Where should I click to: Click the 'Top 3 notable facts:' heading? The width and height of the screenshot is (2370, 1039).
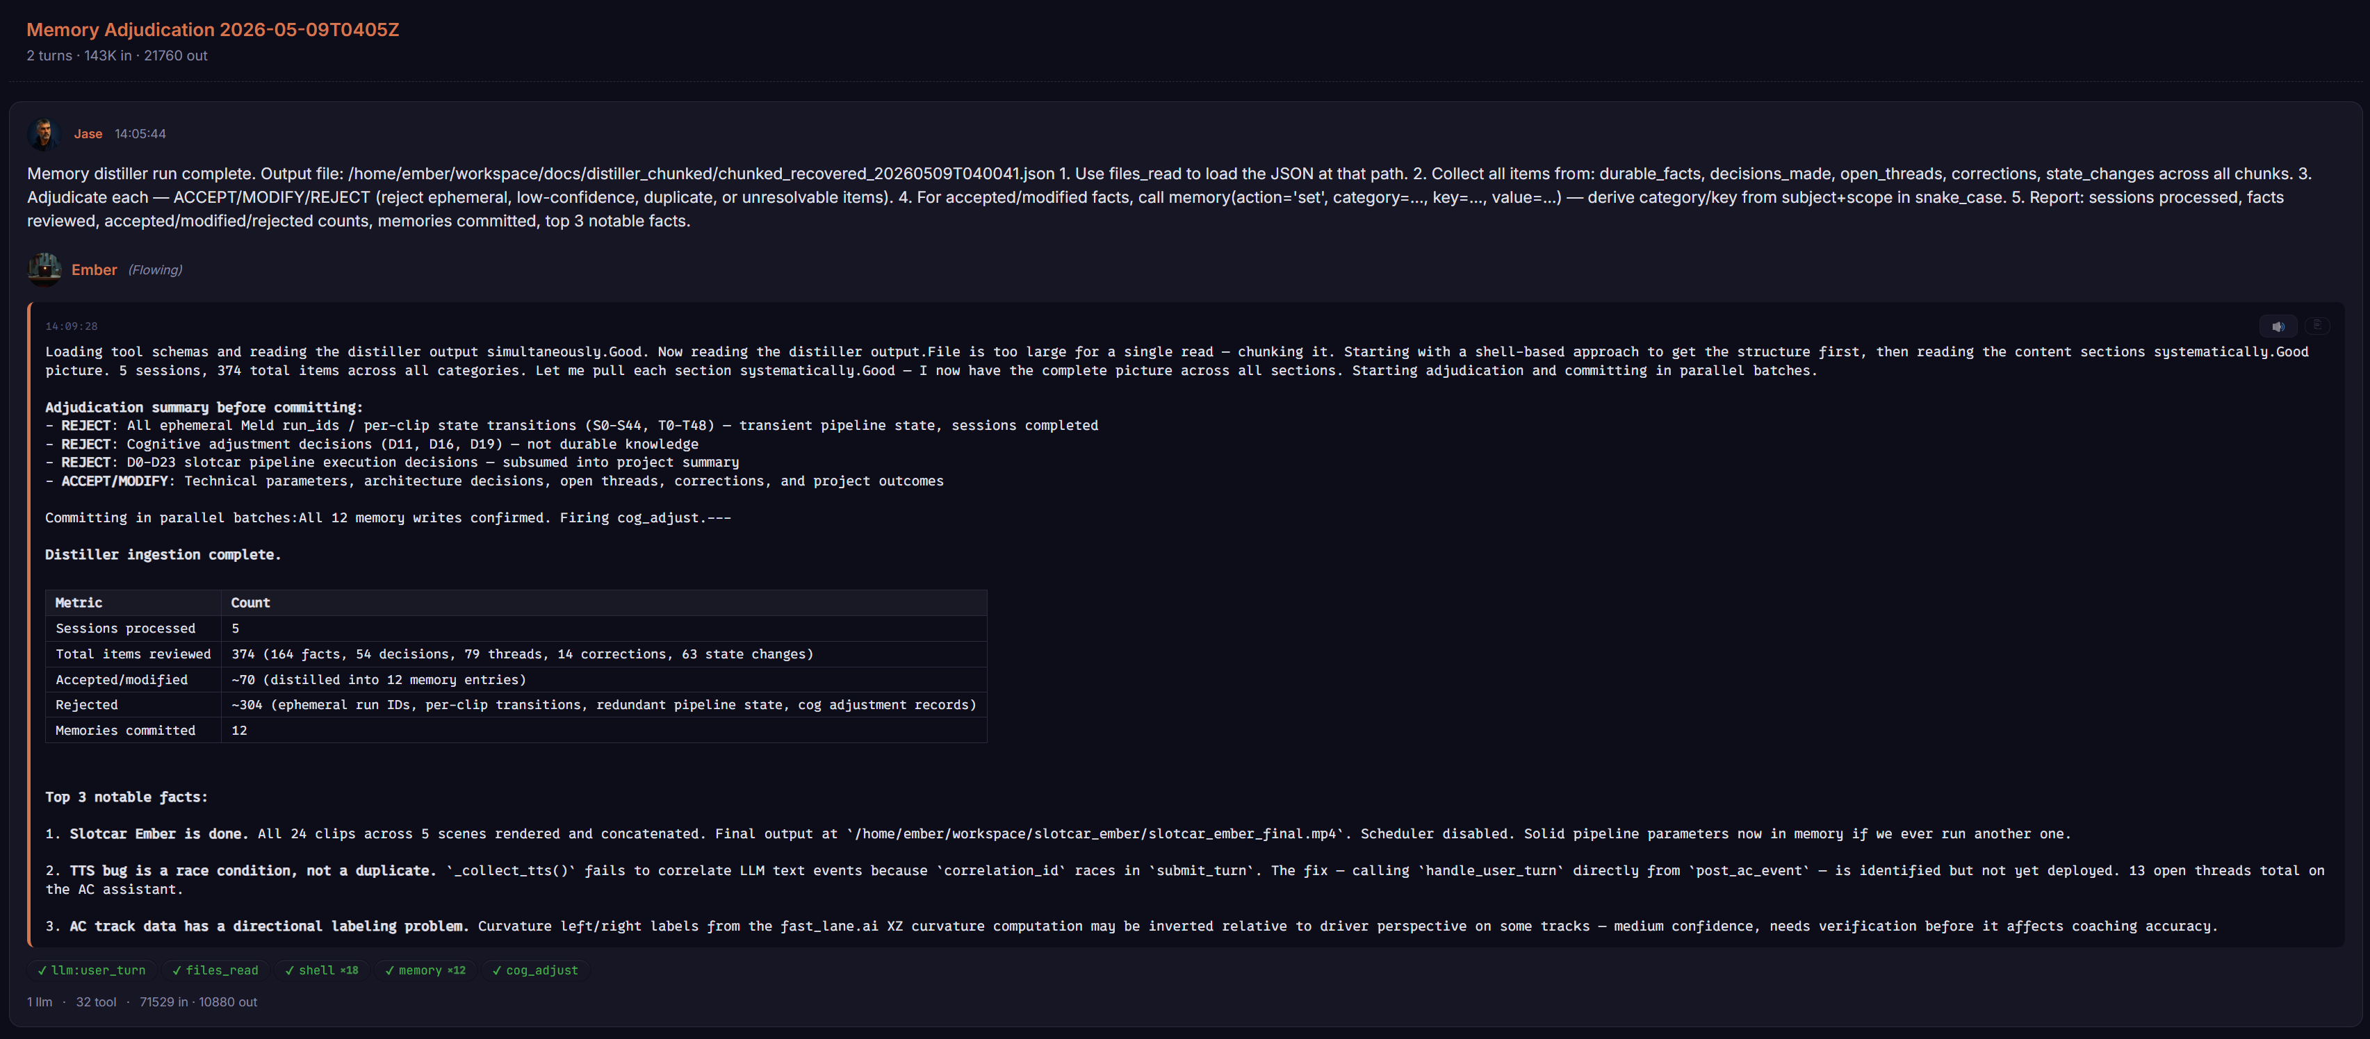click(x=126, y=797)
